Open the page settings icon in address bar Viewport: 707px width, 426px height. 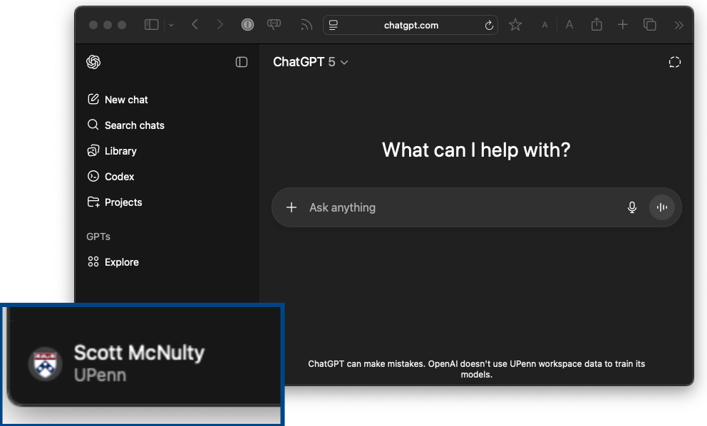tap(334, 25)
